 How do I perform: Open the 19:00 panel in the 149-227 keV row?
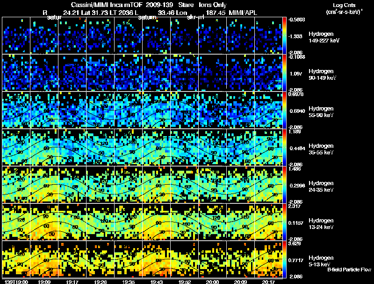16,35
